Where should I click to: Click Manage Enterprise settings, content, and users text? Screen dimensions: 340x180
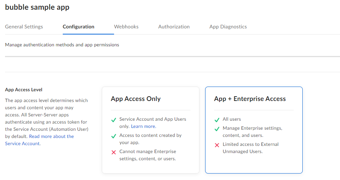(x=252, y=132)
